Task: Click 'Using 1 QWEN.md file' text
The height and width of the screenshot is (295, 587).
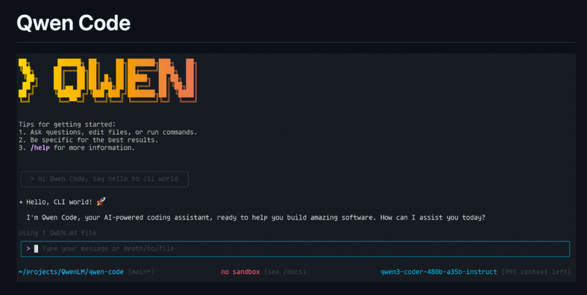Action: 57,233
